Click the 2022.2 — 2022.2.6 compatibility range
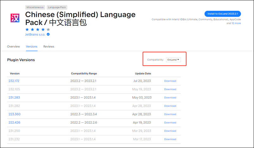 84,122
